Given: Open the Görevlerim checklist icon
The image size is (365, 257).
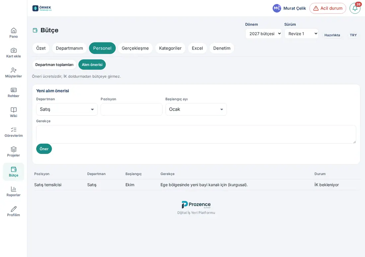Looking at the screenshot, I should click(x=14, y=130).
